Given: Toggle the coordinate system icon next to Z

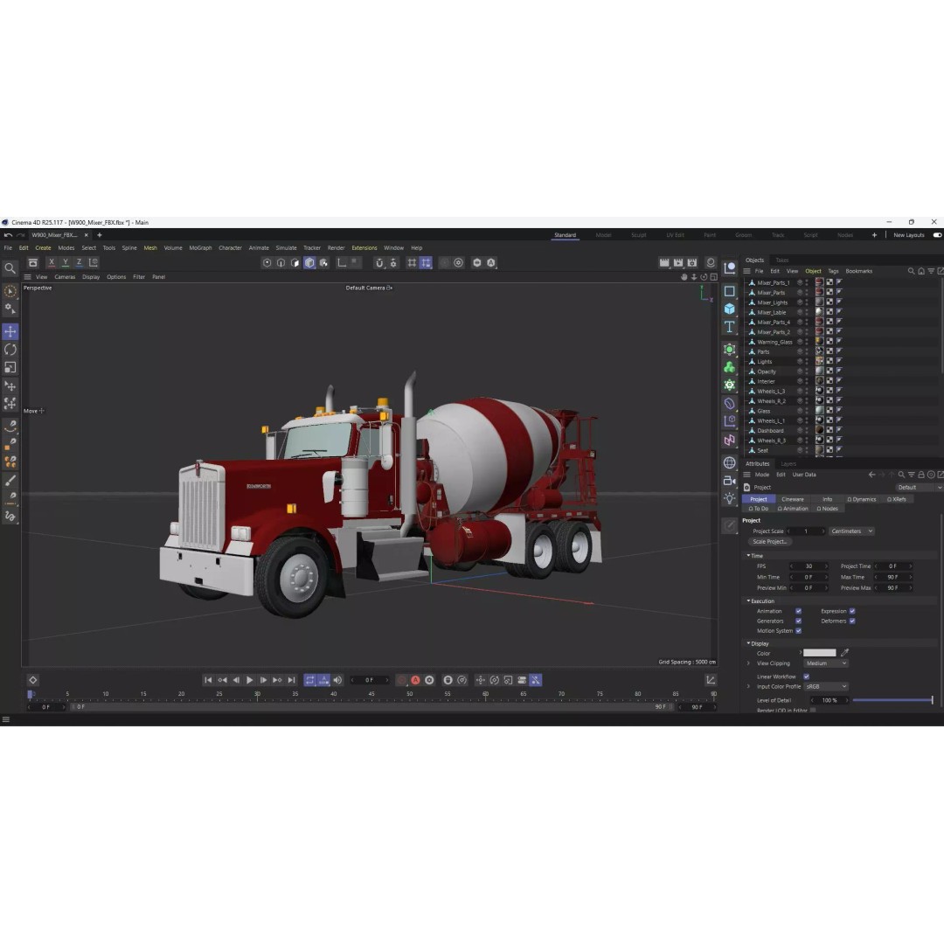Looking at the screenshot, I should point(94,262).
